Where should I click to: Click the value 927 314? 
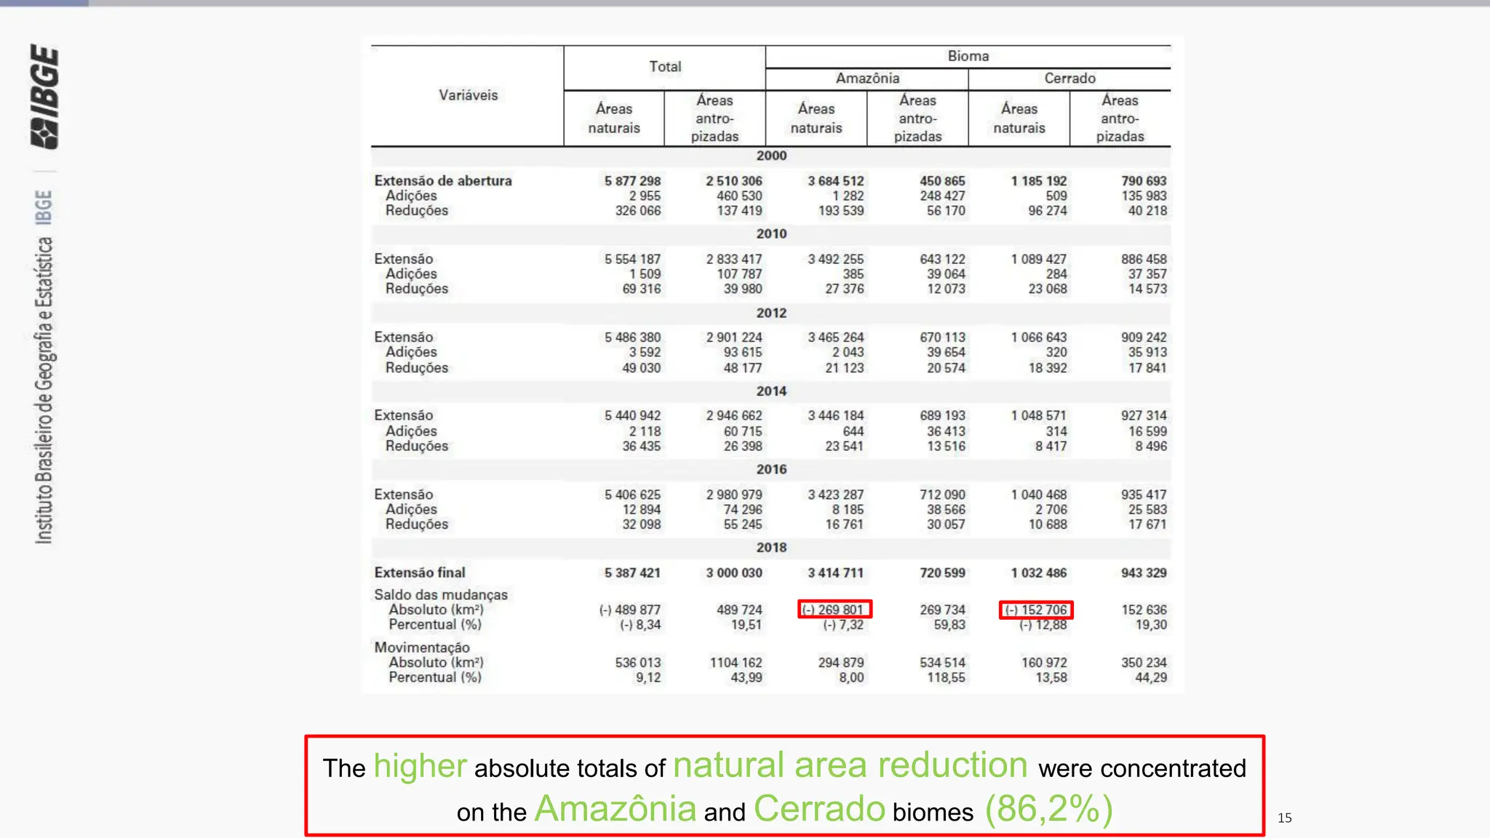[1144, 415]
